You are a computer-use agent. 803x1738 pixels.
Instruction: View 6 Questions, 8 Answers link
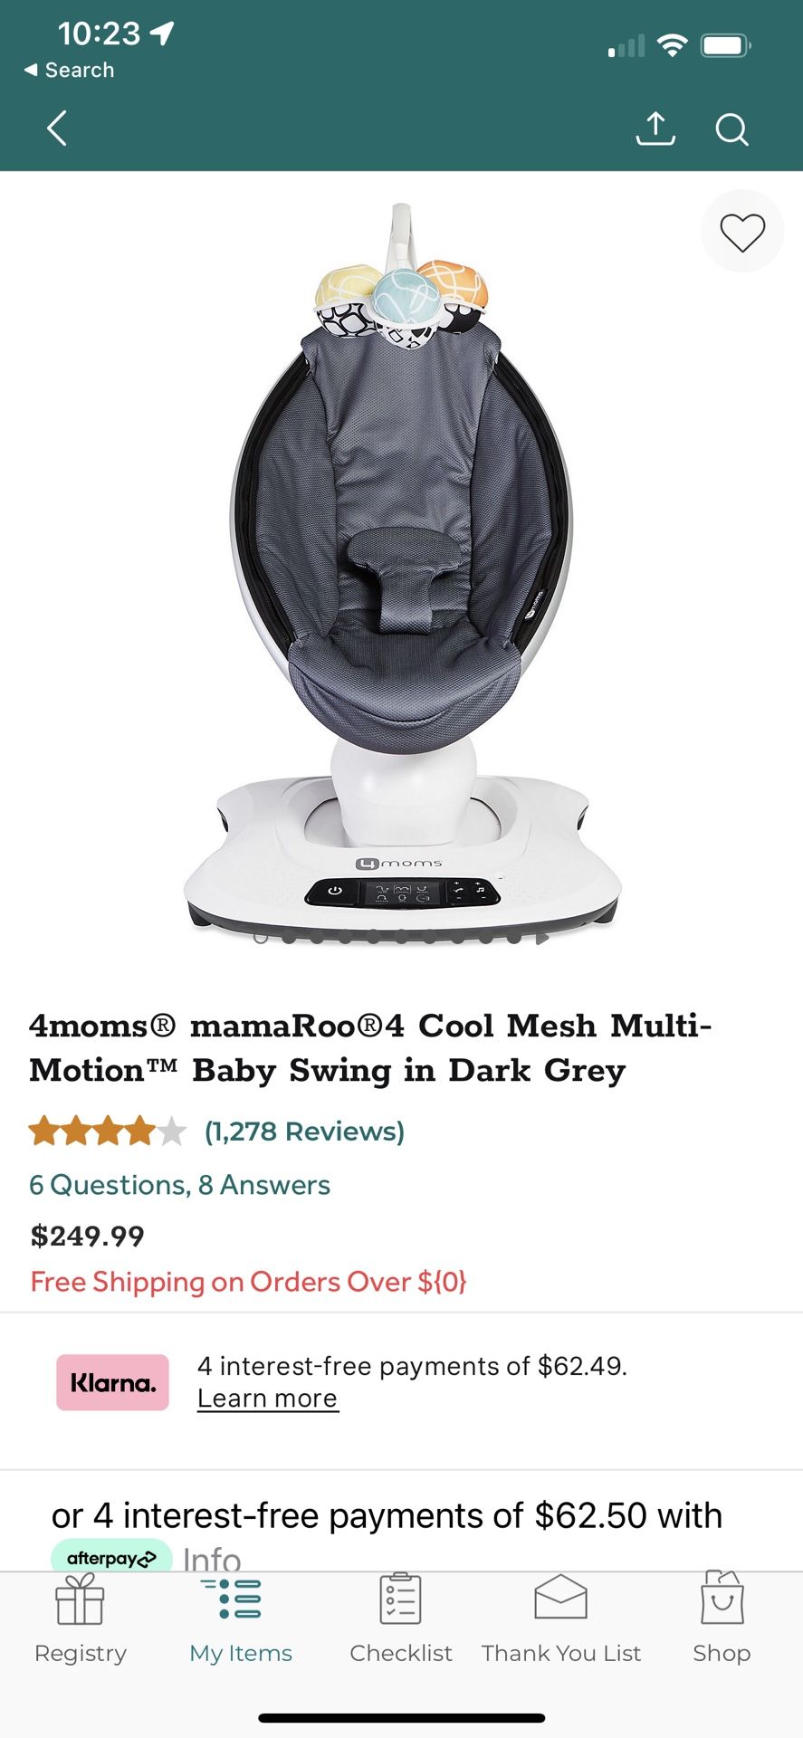click(179, 1185)
